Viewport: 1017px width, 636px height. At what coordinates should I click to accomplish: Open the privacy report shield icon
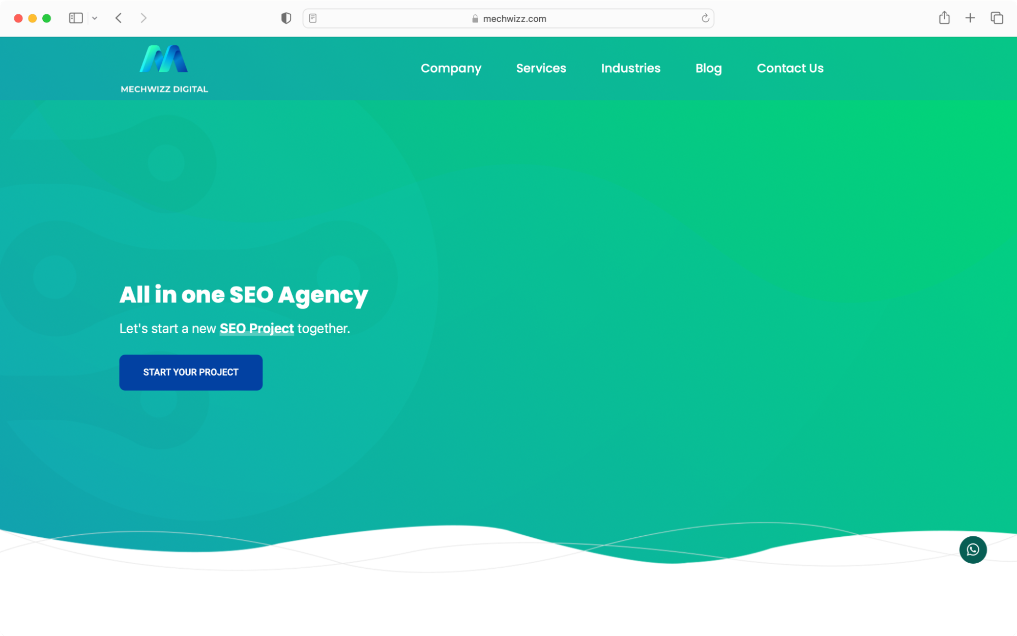(x=286, y=18)
